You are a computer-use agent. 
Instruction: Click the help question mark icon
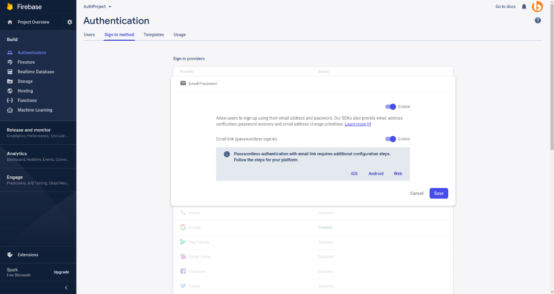tap(538, 21)
